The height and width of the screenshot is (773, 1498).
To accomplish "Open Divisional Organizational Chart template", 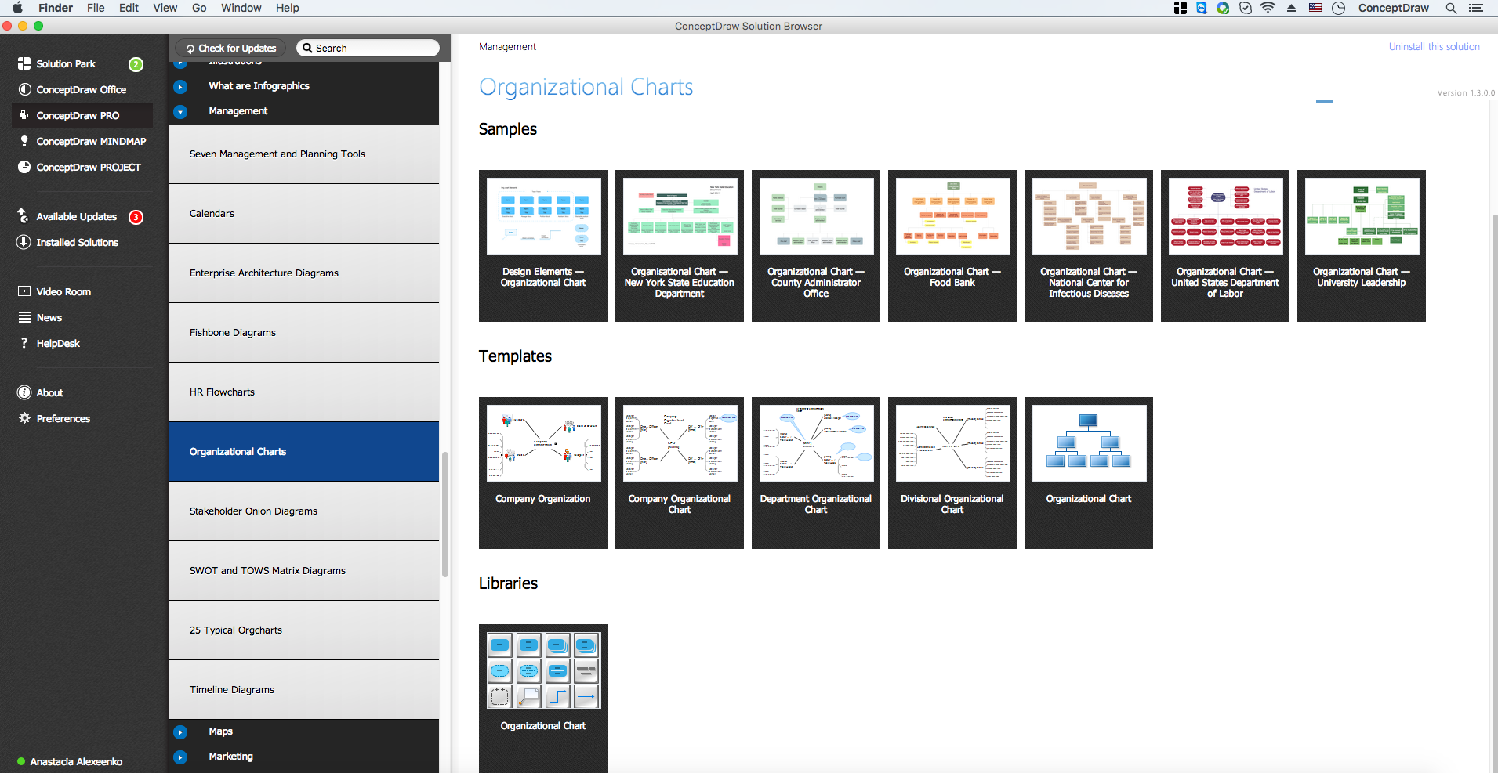I will (952, 473).
